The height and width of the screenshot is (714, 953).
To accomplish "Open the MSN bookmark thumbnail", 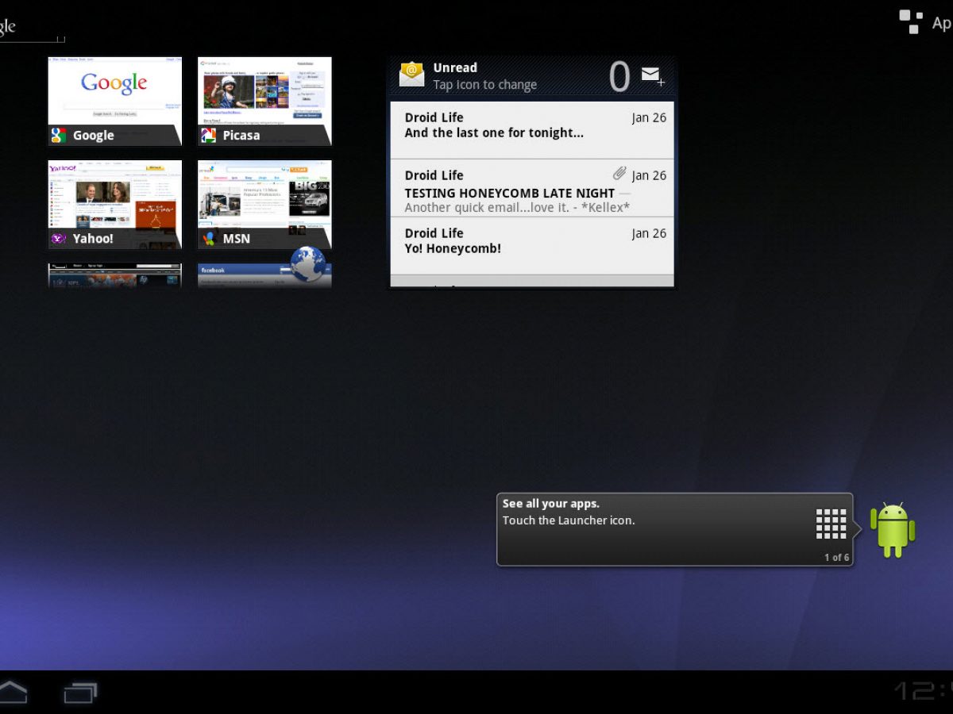I will tap(264, 205).
